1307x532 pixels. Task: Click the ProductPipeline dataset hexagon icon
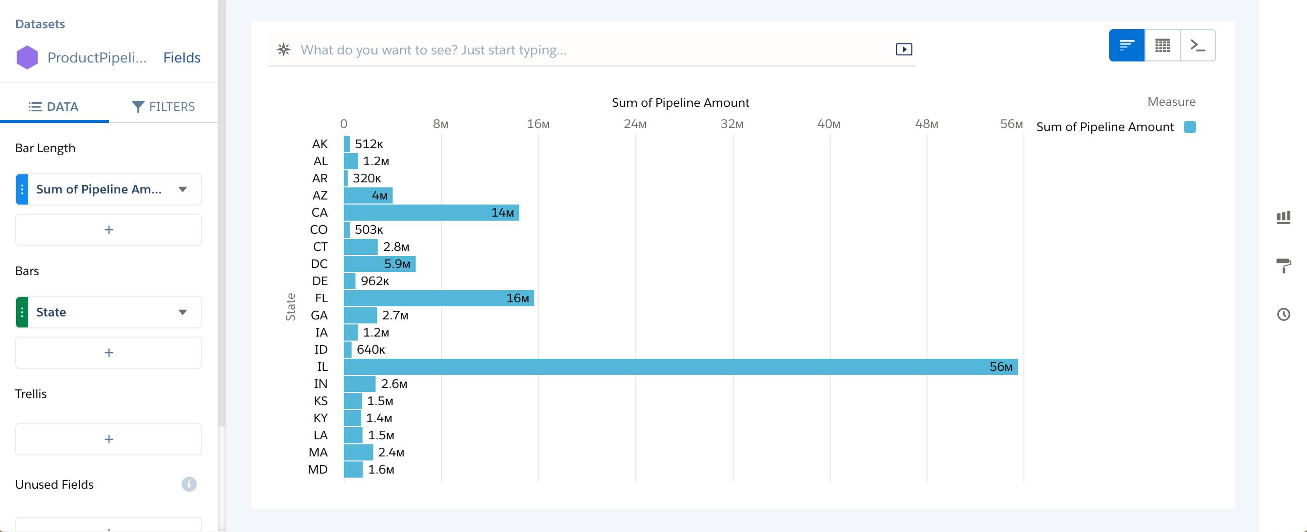point(27,57)
